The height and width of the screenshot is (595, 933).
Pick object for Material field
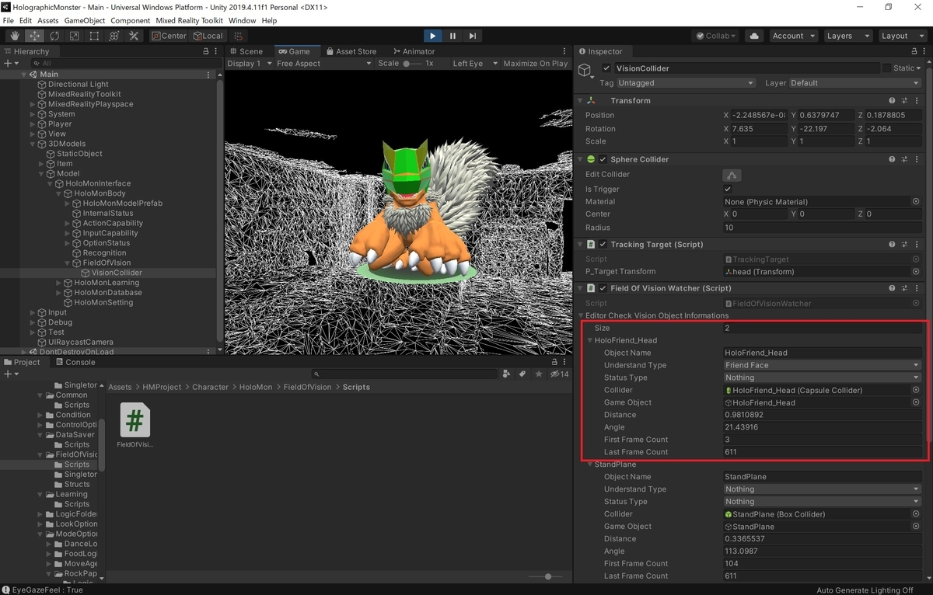pyautogui.click(x=916, y=202)
